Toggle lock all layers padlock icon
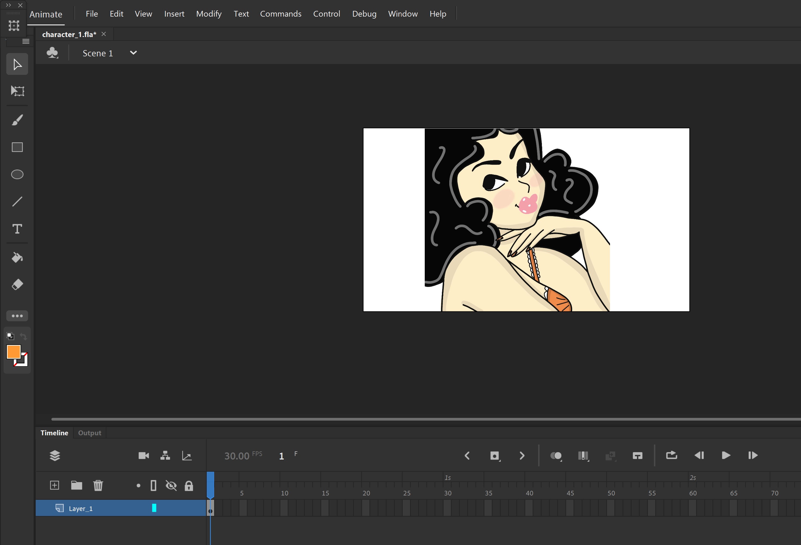The width and height of the screenshot is (801, 545). tap(189, 485)
